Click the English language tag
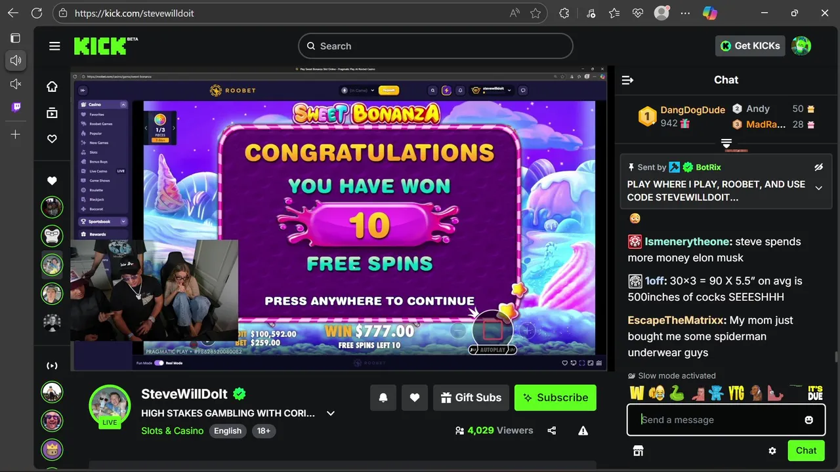Viewport: 840px width, 472px height. point(228,431)
